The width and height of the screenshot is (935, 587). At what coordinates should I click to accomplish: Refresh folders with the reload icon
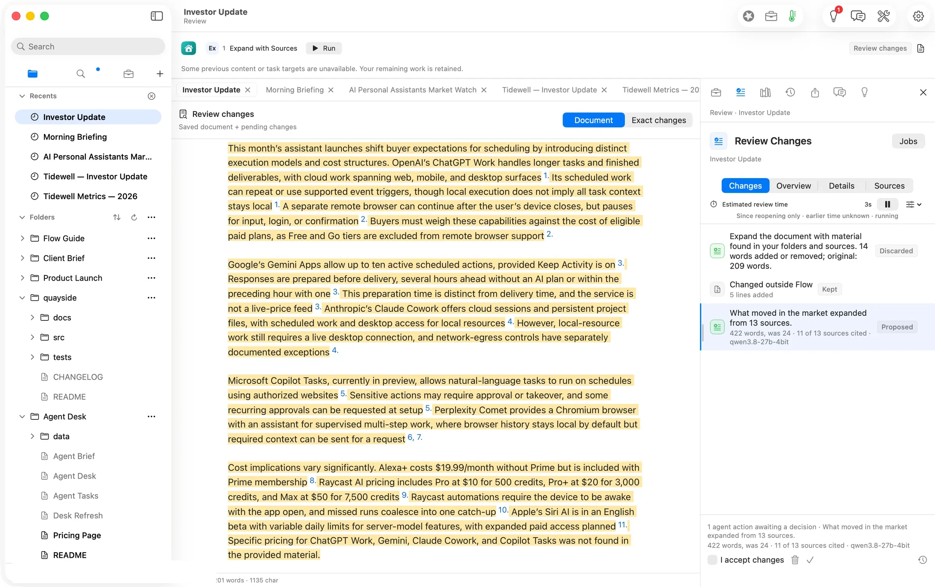[134, 217]
